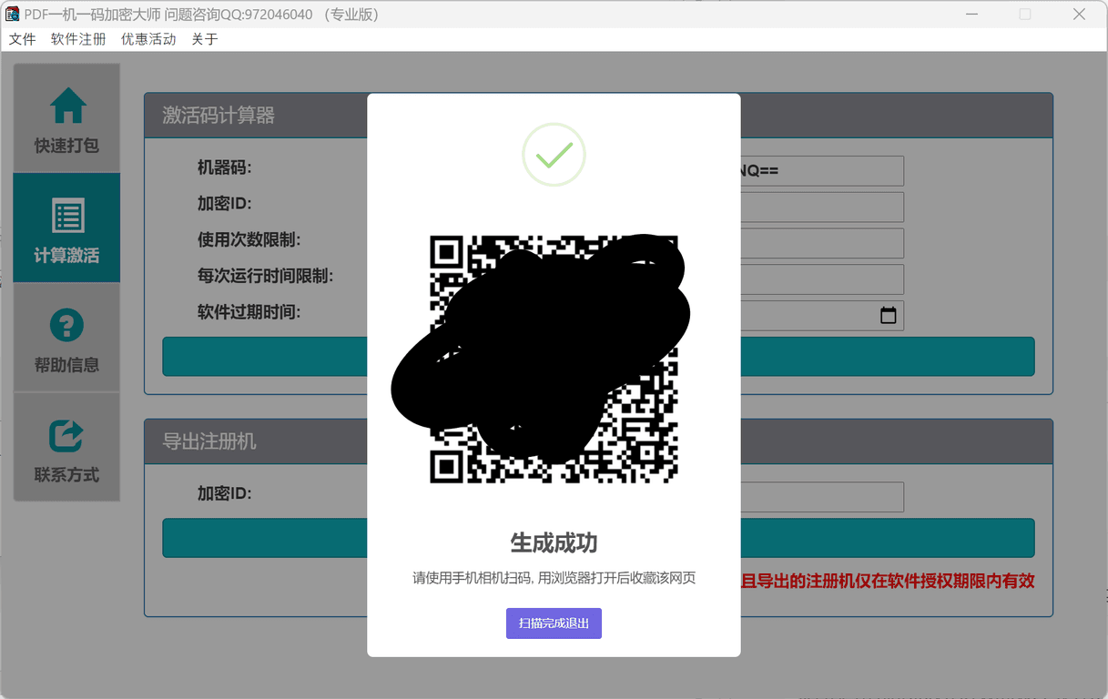This screenshot has height=699, width=1108.
Task: Open the 文件 menu
Action: [23, 39]
